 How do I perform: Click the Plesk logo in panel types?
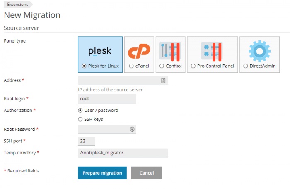pos(100,51)
